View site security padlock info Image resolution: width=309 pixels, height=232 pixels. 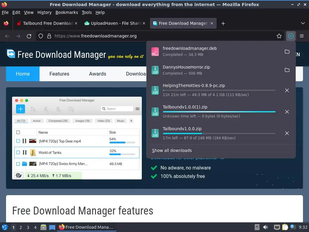pos(49,36)
